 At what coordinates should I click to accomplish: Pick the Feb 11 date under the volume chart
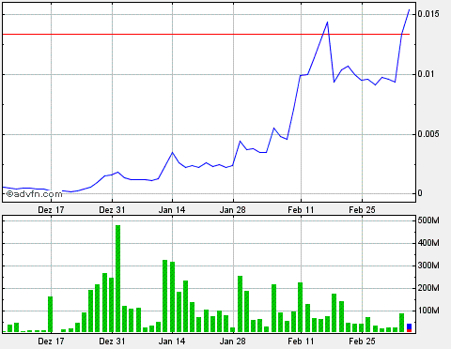(301, 341)
